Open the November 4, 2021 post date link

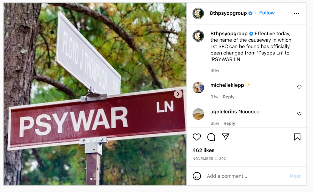point(210,159)
